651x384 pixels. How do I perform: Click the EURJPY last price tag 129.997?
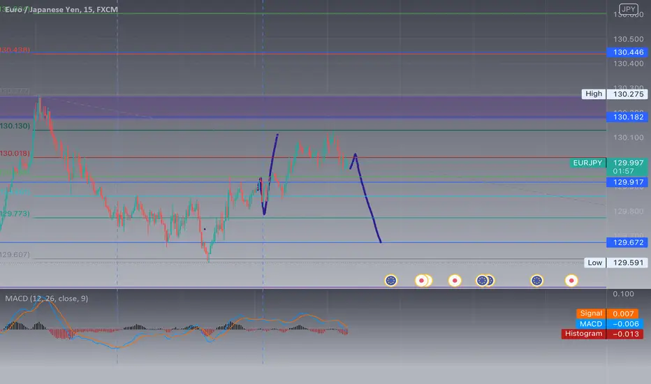tap(608, 163)
